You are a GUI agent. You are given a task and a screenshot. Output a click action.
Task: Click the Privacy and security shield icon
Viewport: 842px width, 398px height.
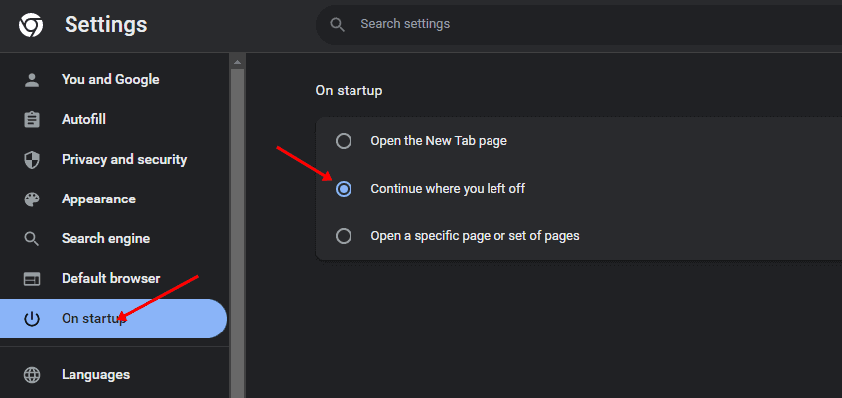tap(32, 160)
